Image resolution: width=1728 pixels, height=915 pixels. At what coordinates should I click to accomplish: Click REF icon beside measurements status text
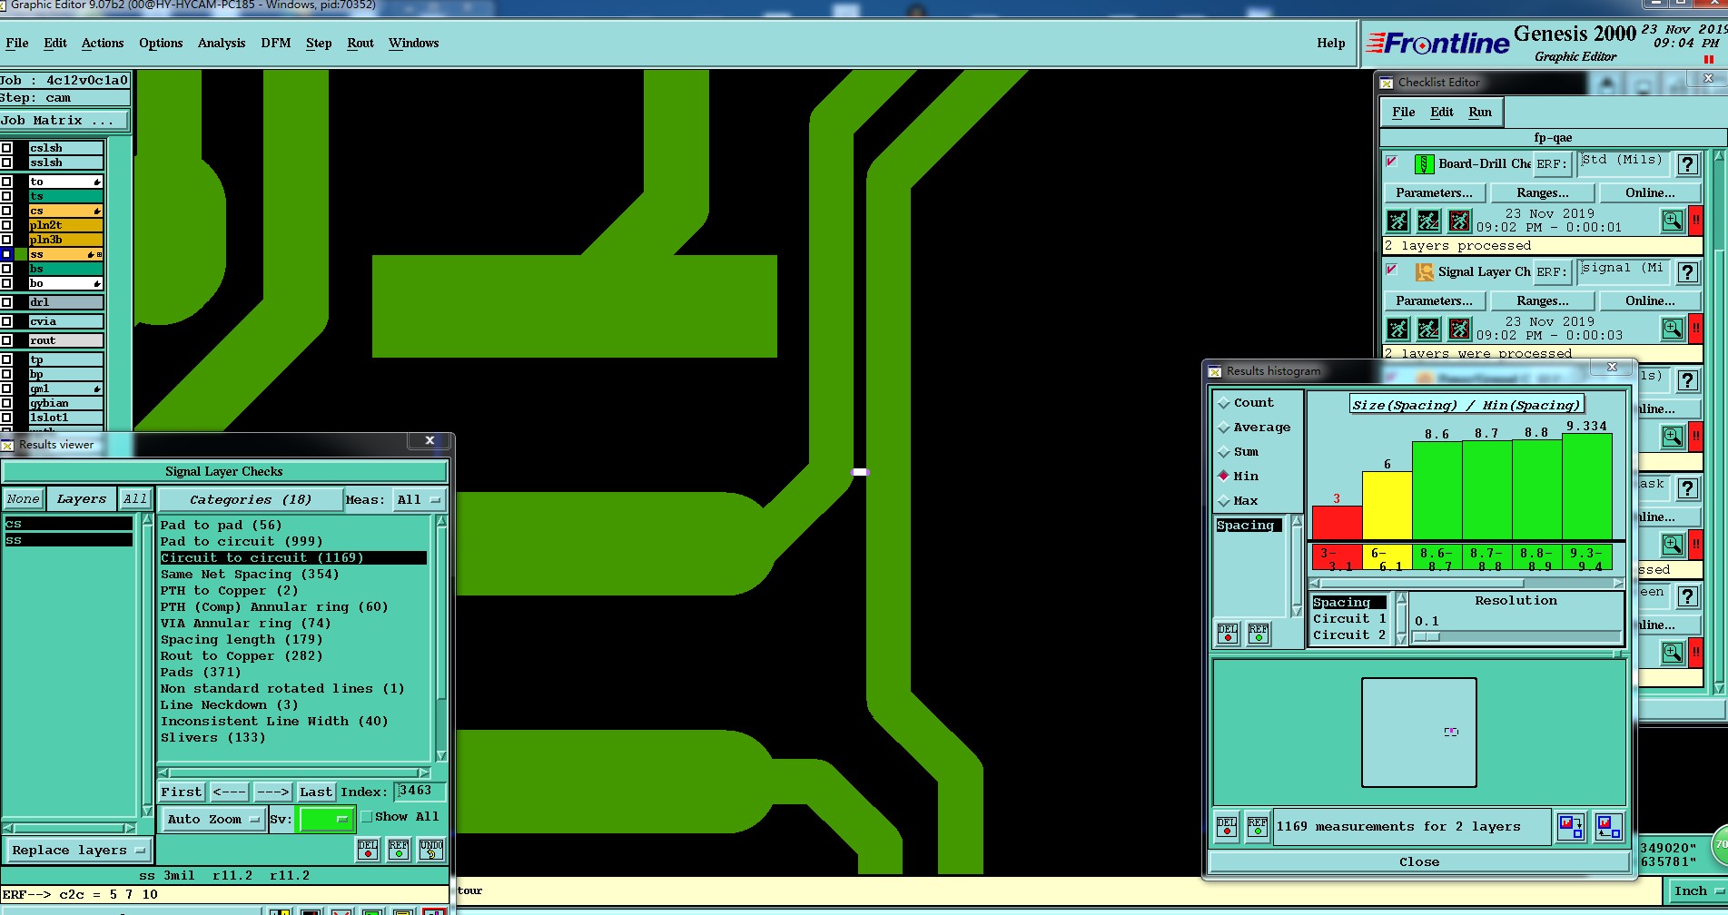[1258, 826]
